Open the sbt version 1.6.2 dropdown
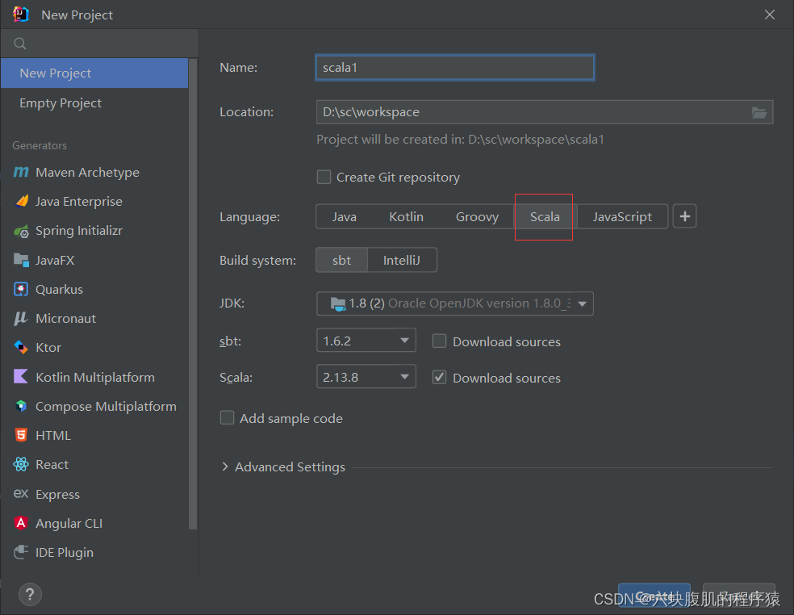 click(366, 341)
